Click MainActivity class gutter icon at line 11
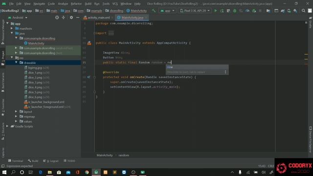The image size is (313, 176). click(89, 43)
